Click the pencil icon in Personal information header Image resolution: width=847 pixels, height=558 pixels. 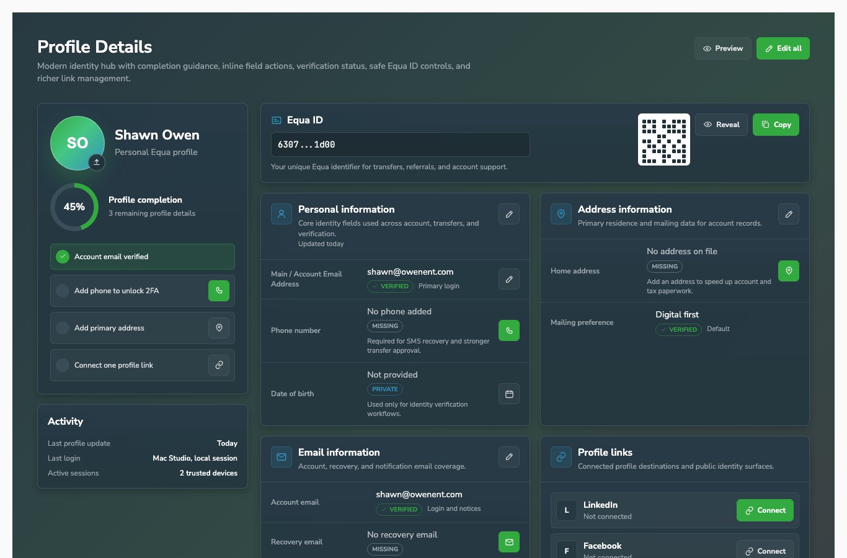509,214
